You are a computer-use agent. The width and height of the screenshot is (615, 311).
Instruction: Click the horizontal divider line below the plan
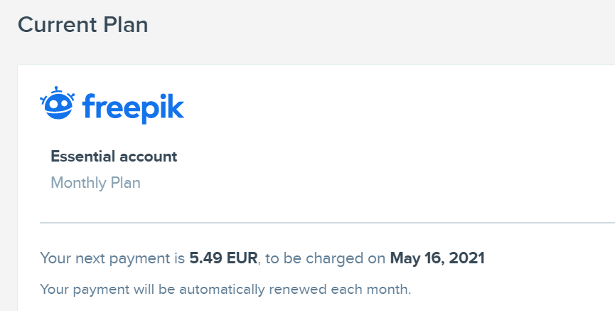320,223
